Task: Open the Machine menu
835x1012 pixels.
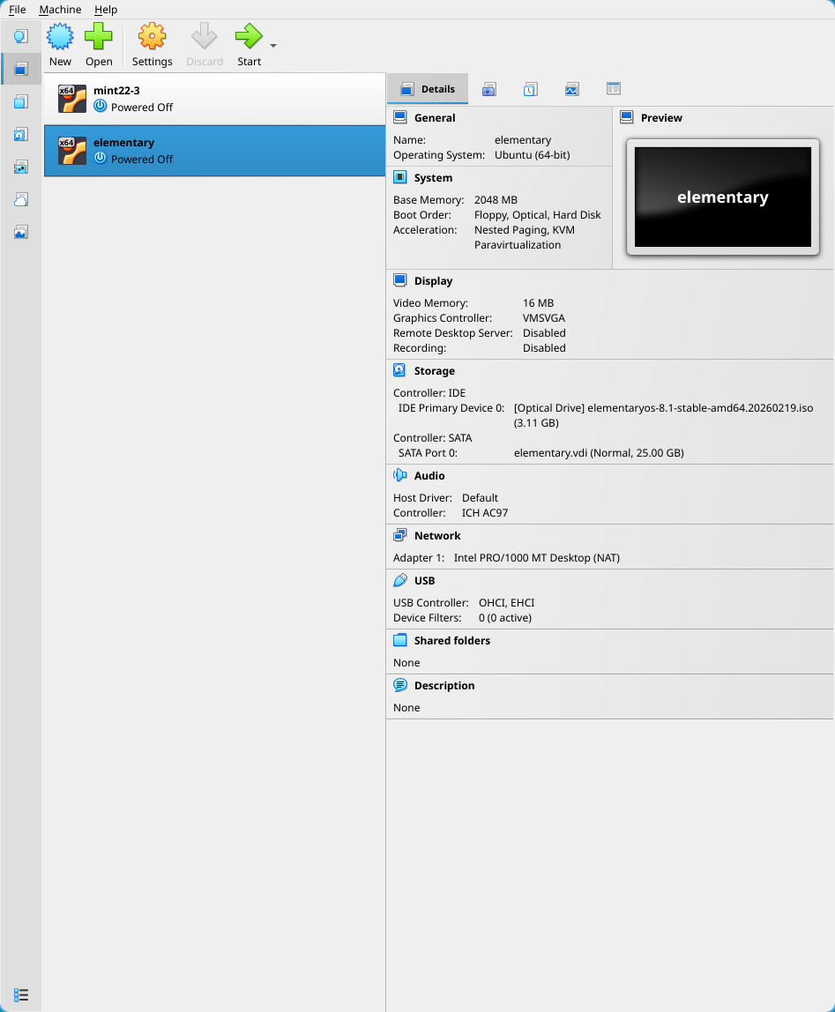Action: click(60, 9)
